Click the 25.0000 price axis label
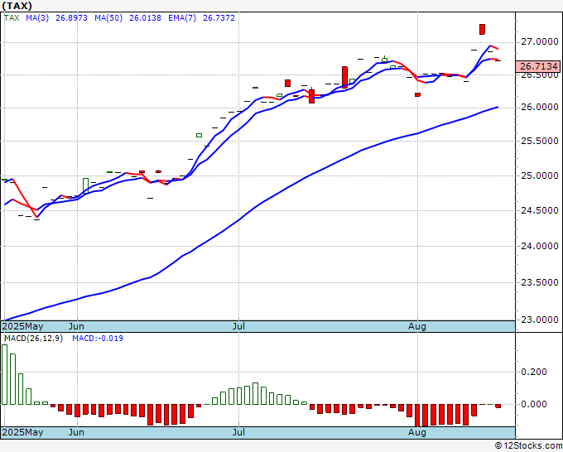This screenshot has width=563, height=452. coord(539,176)
